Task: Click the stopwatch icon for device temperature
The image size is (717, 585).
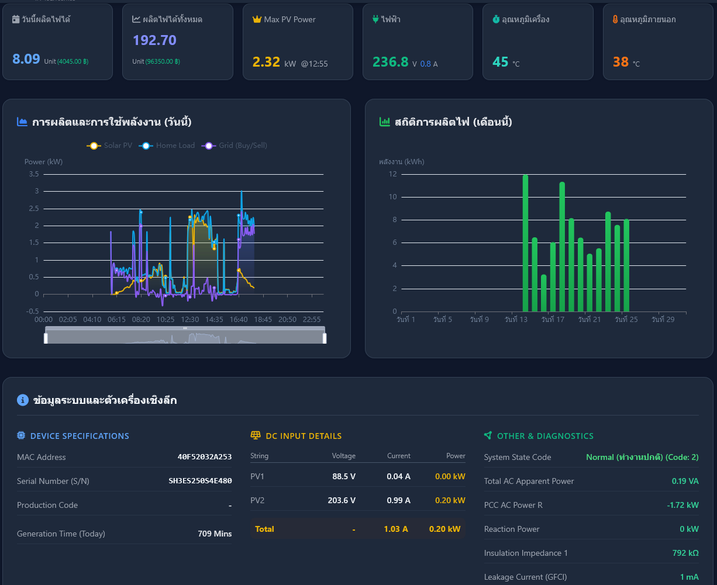Action: click(496, 19)
